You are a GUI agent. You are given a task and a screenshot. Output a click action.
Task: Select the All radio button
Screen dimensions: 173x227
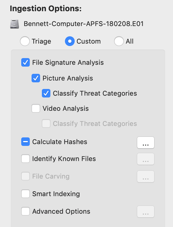pyautogui.click(x=119, y=41)
